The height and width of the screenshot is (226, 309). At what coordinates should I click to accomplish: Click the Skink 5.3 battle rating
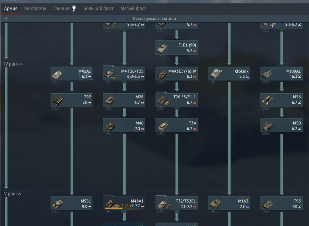tap(242, 77)
